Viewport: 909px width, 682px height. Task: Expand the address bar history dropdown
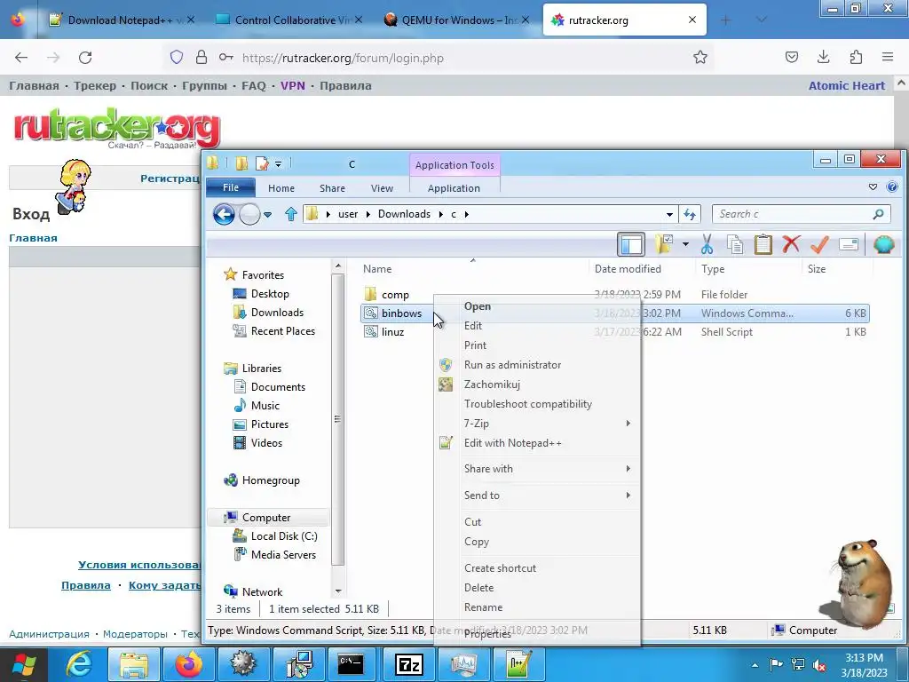click(669, 215)
